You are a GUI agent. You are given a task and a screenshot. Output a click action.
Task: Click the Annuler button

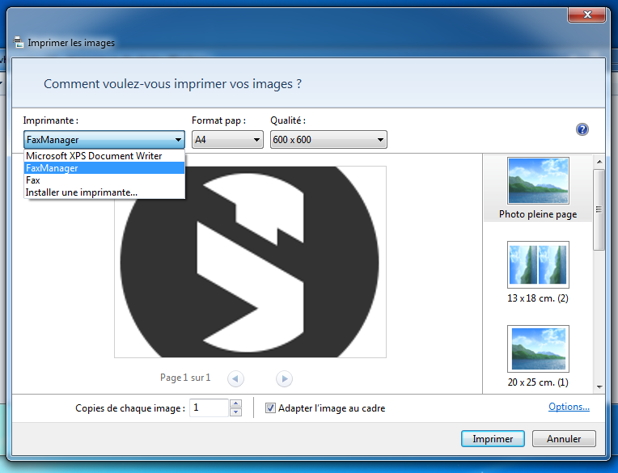pos(564,439)
